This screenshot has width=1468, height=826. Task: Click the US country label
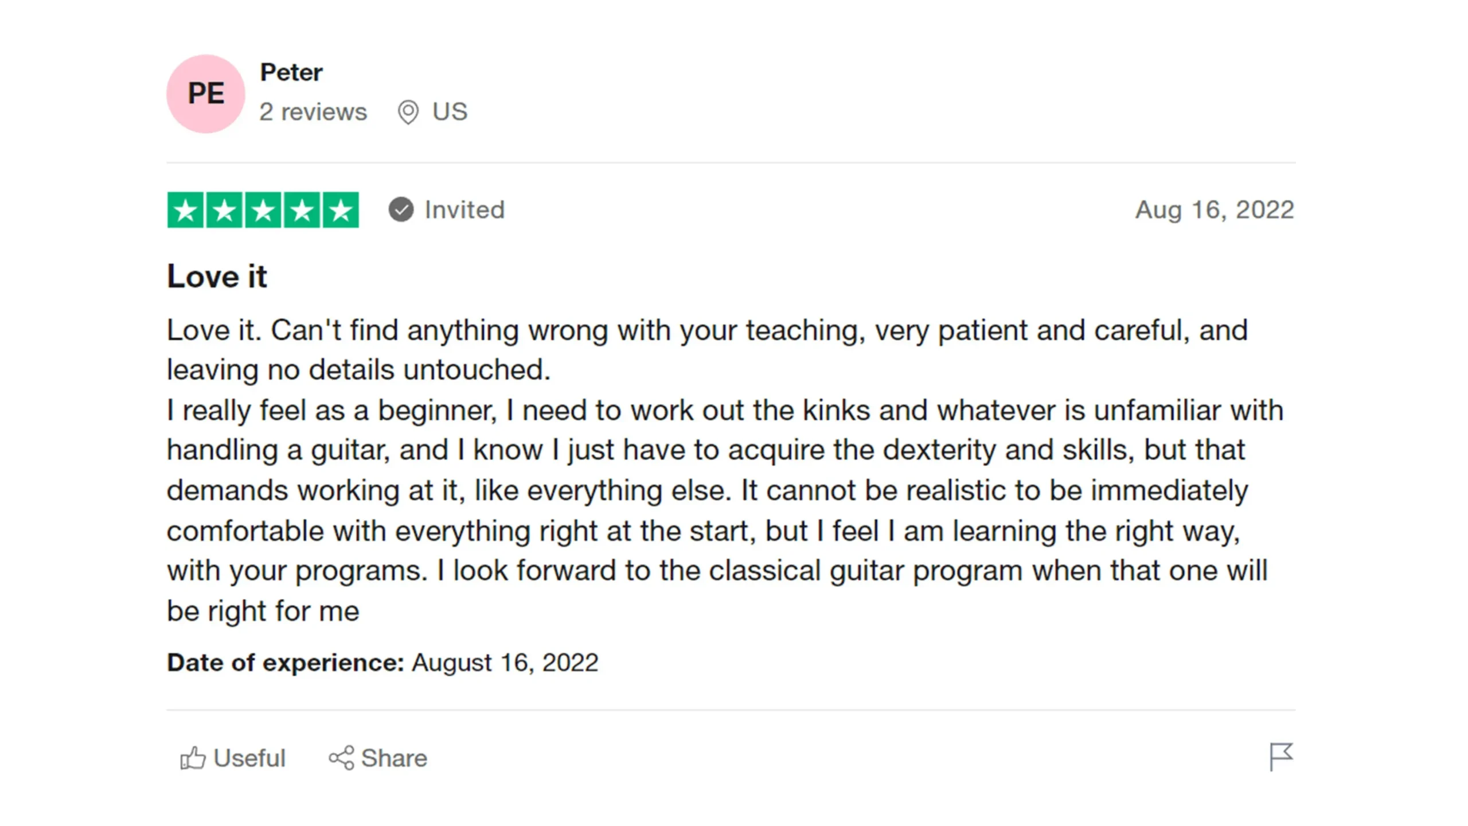450,111
